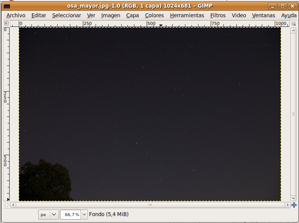Click the horizontal scrollbar left arrow
The width and height of the screenshot is (299, 223).
[14, 205]
